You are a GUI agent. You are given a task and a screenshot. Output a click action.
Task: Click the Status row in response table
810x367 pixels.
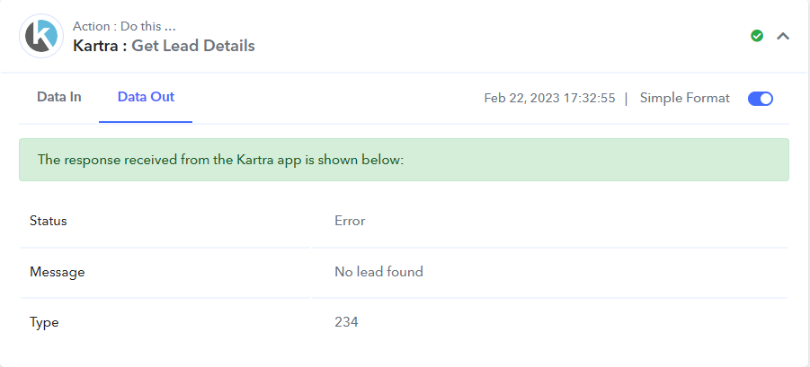[x=404, y=221]
